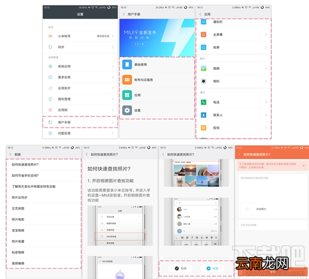The height and width of the screenshot is (279, 309).
Task: Open topic 文艺拼图
Action: click(43, 209)
